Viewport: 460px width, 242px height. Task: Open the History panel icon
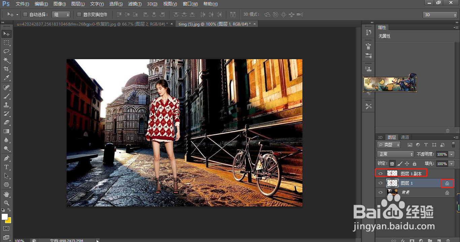coord(368,33)
